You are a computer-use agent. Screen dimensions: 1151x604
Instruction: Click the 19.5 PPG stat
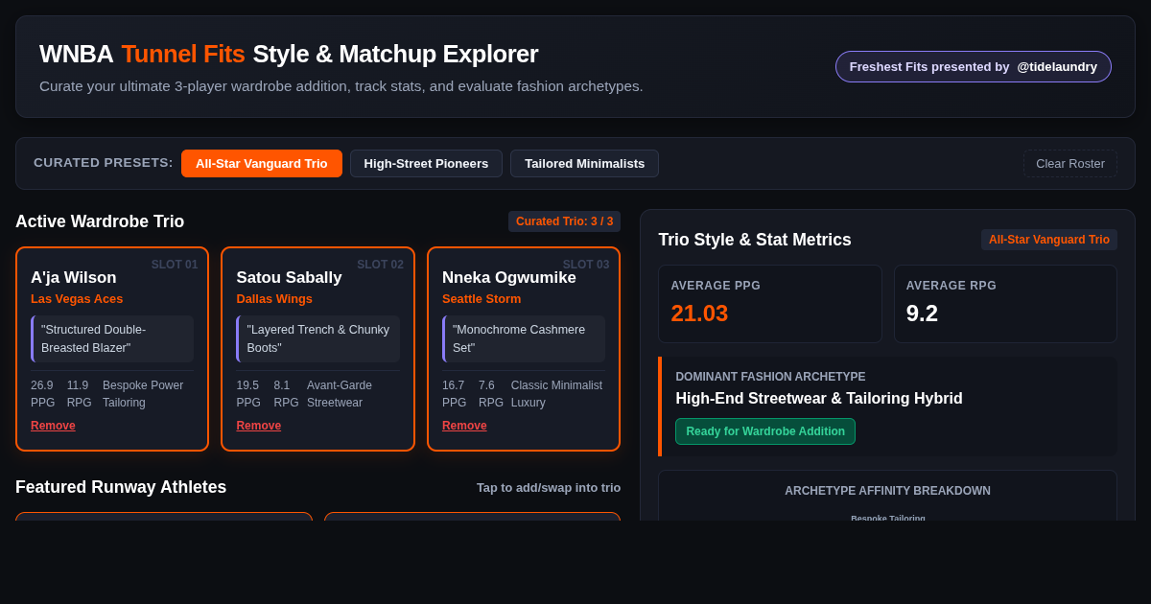(x=248, y=394)
